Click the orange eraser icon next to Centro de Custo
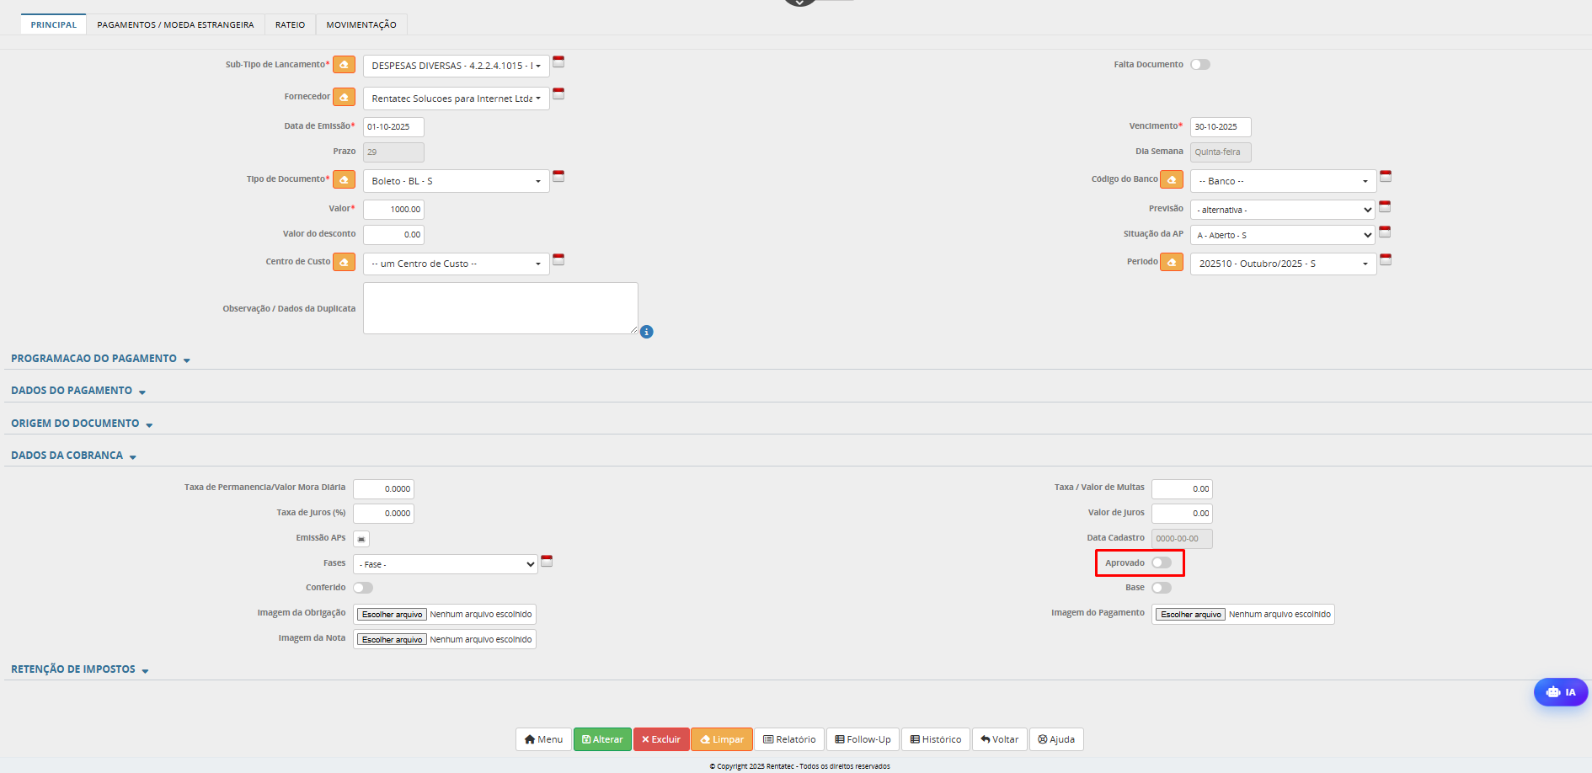The image size is (1592, 773). [x=344, y=263]
